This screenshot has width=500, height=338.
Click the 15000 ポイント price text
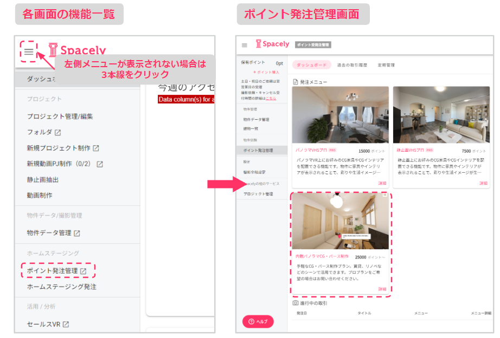click(x=371, y=151)
